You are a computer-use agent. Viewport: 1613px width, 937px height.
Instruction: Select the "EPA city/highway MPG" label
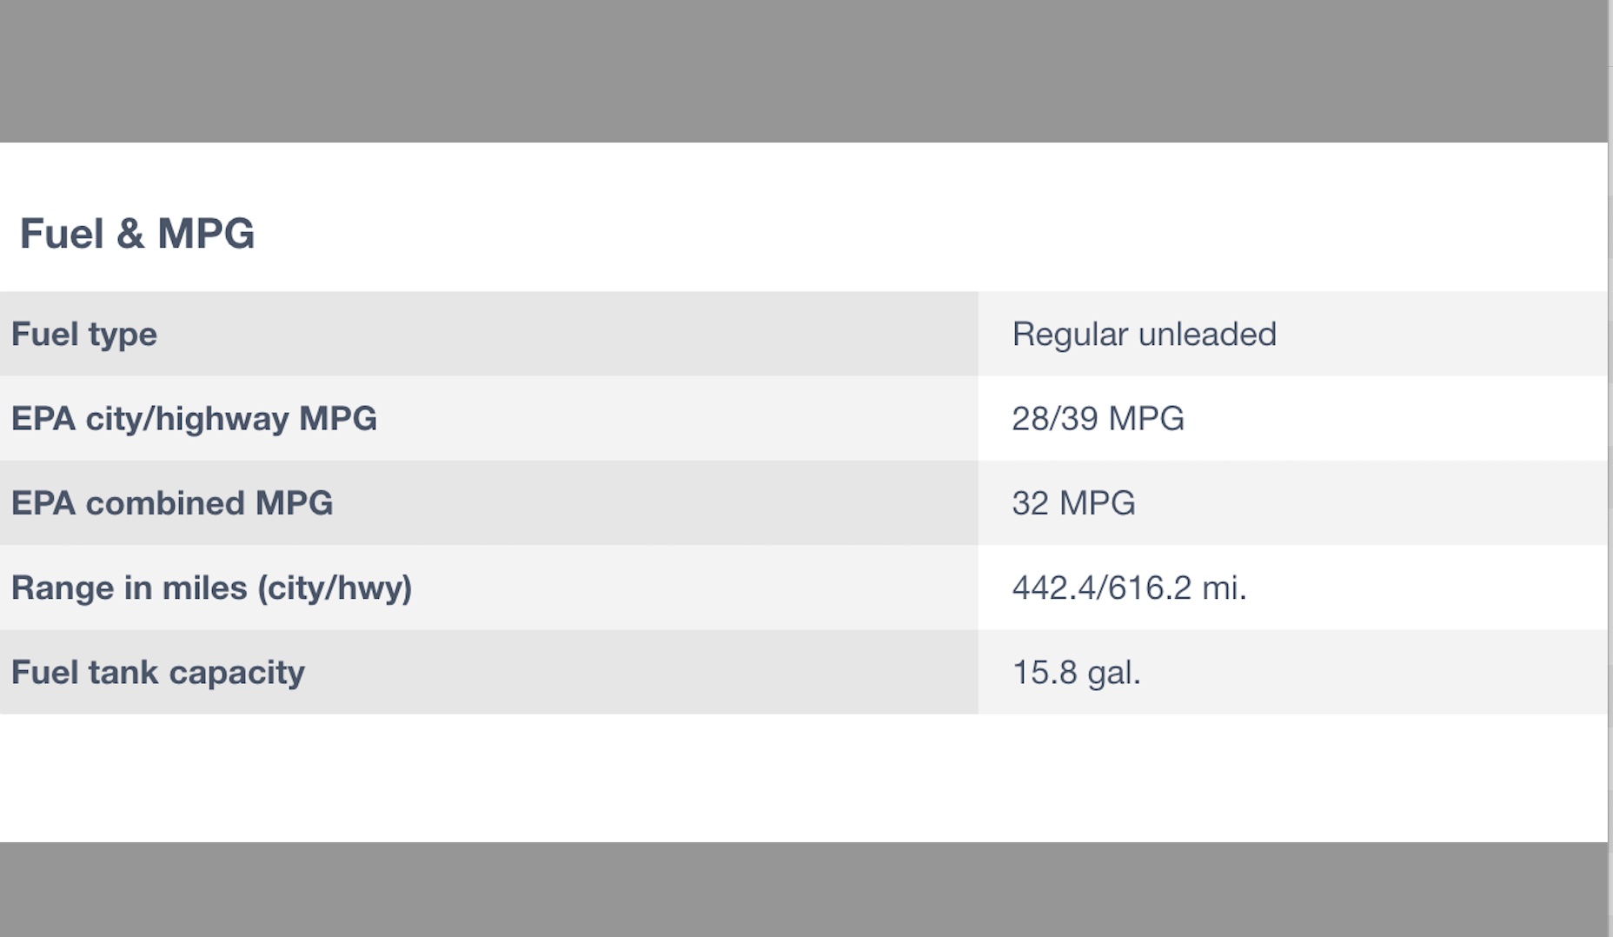click(x=194, y=419)
